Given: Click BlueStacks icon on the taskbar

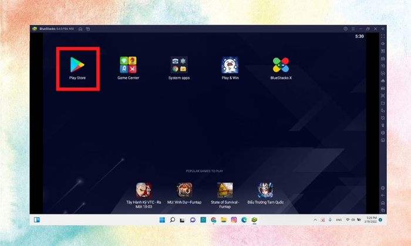Looking at the screenshot, I should click(x=254, y=220).
